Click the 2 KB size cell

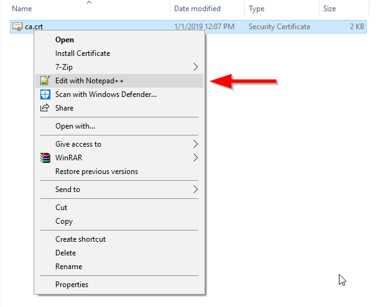click(x=357, y=26)
